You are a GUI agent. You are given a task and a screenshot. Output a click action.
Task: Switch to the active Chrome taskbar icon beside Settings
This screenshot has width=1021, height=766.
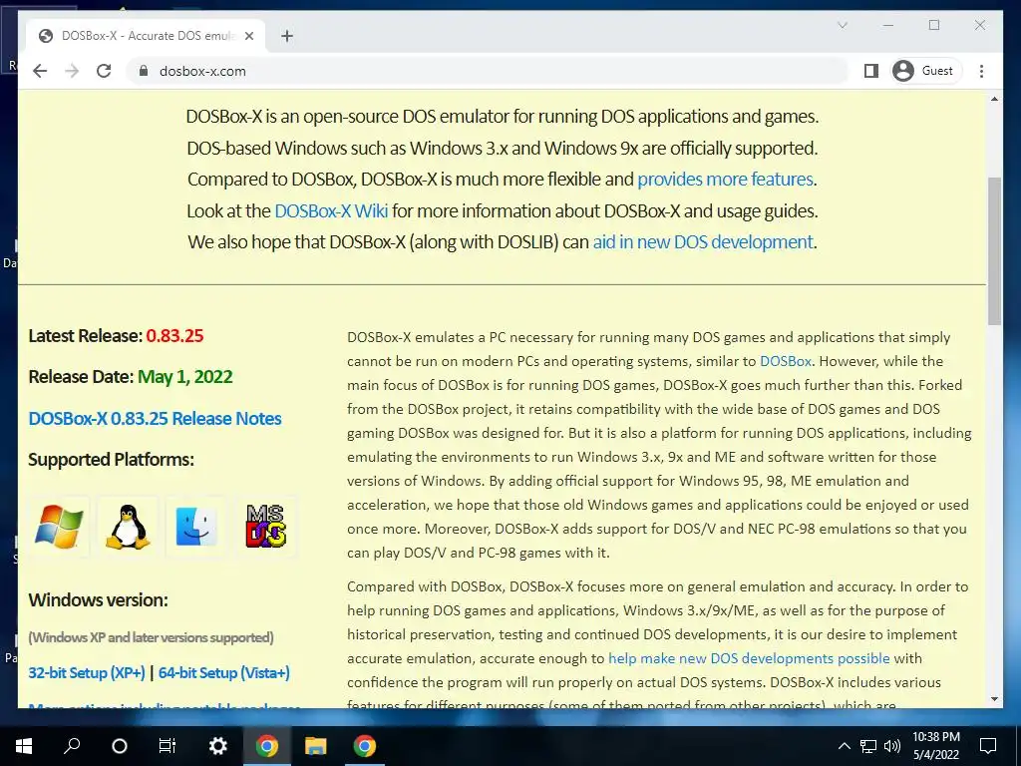[x=267, y=746]
